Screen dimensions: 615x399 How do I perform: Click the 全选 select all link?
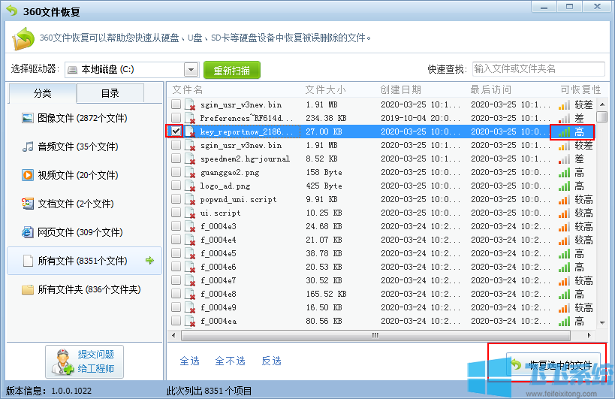[189, 361]
